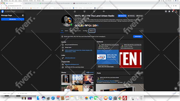Open the Bookmarks menu in menu bar
Screen dimensions: 180x101
pos(25,1)
